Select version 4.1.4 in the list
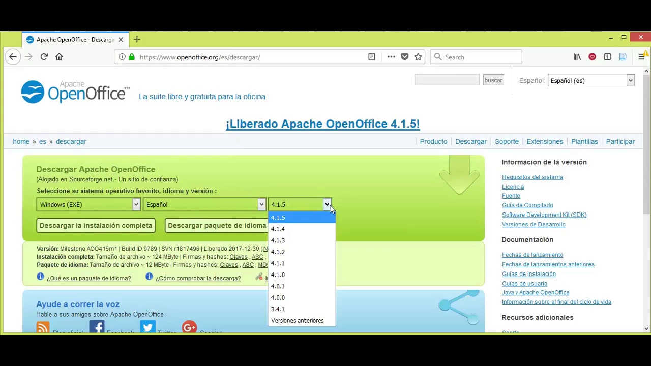The image size is (651, 366). point(302,229)
